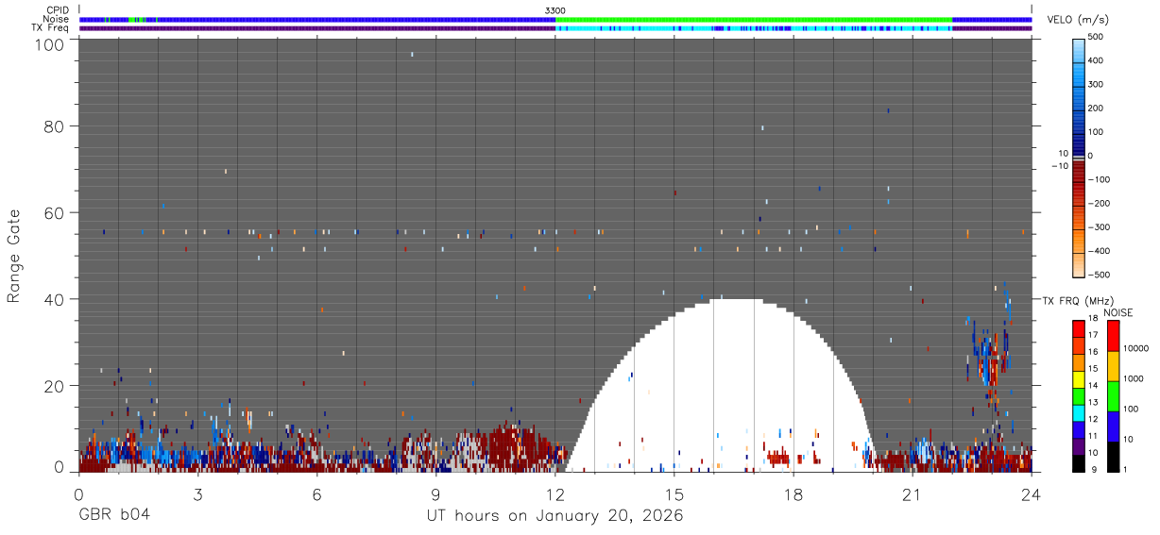
Task: Click the UT hours axis tick 3
Action: 198,493
